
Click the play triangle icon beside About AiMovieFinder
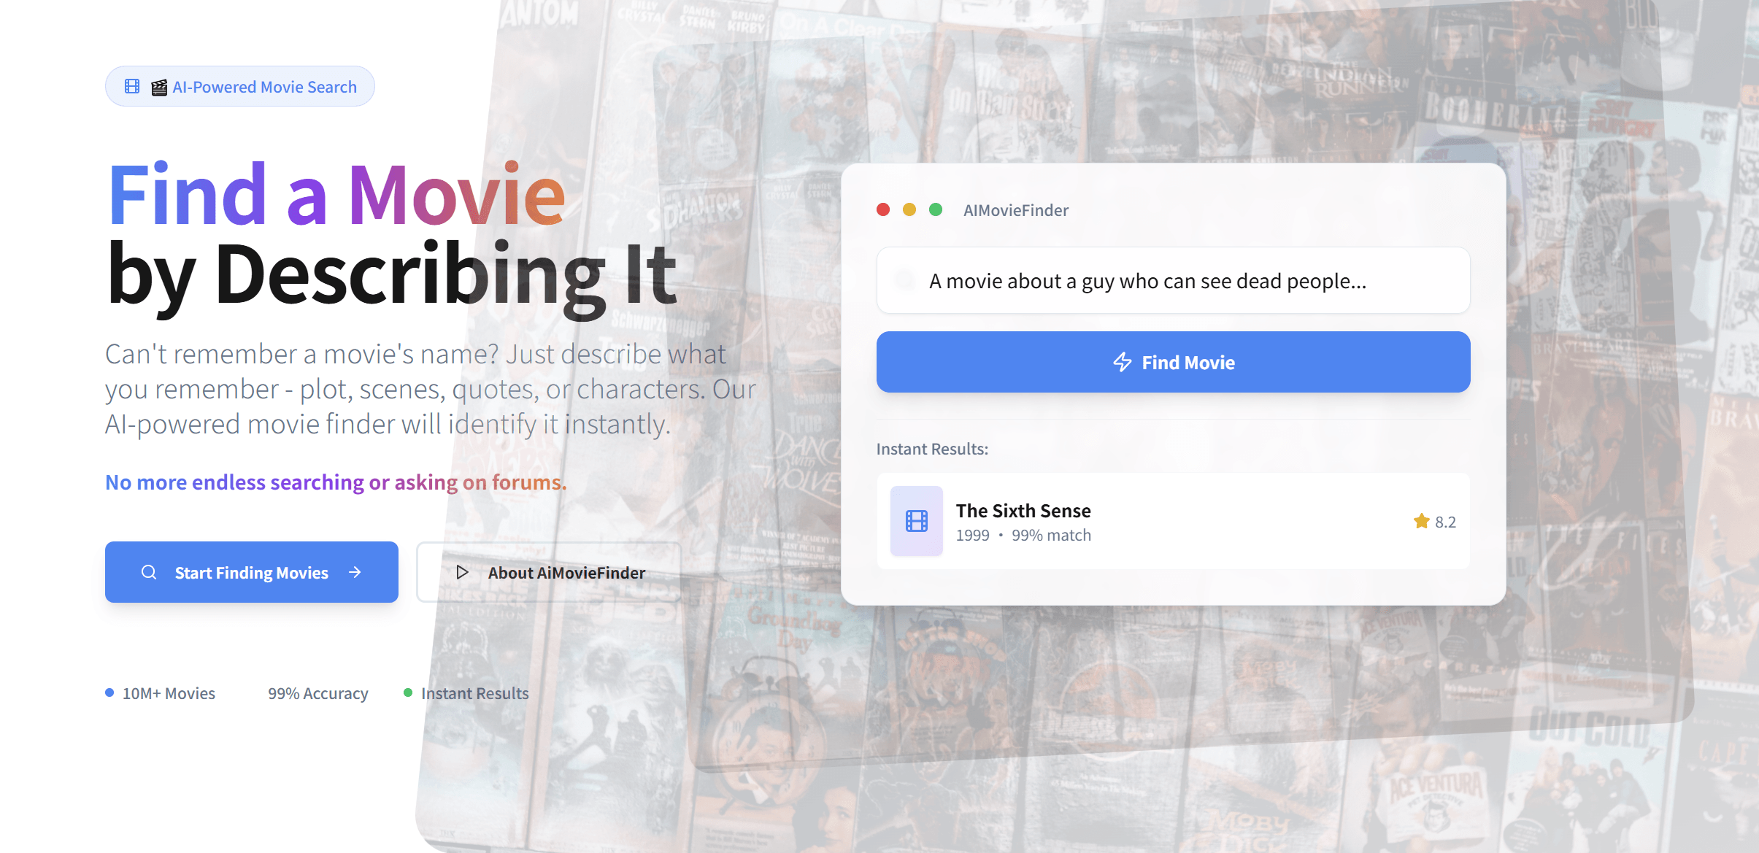(x=462, y=572)
